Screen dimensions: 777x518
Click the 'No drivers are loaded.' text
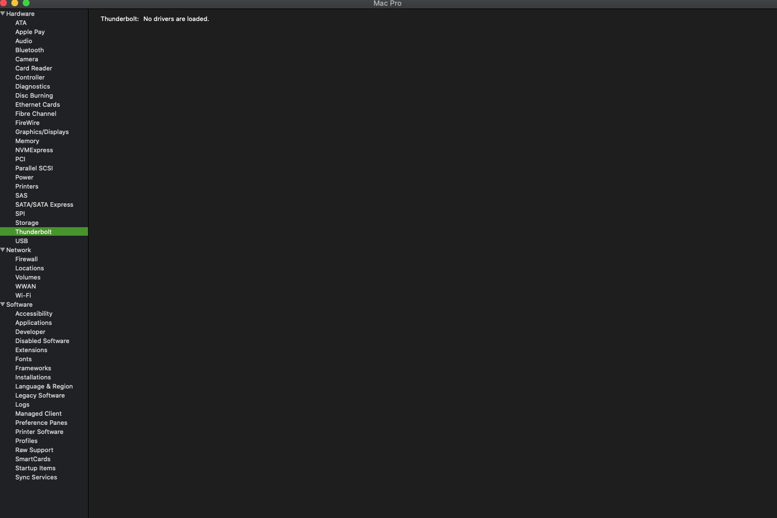tap(176, 19)
